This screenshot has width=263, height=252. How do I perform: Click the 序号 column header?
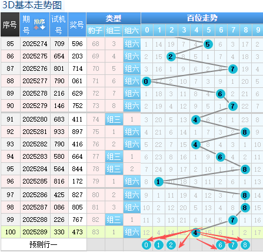tap(10, 25)
